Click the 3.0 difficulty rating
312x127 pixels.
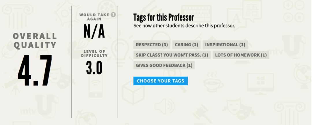pos(94,68)
